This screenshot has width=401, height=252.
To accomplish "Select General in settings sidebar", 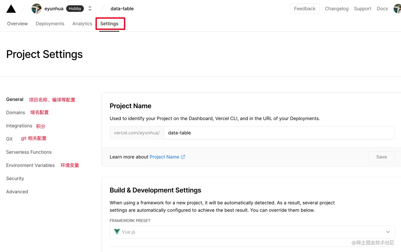I will tap(15, 99).
